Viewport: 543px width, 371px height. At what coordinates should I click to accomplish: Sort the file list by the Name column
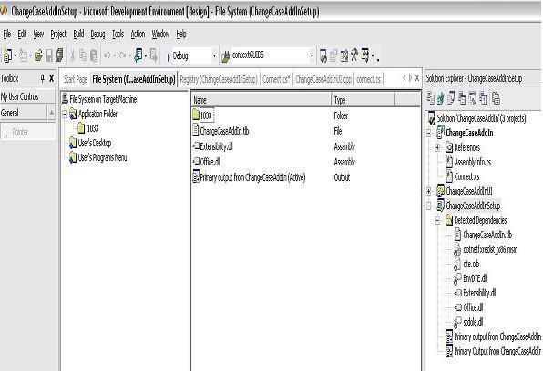click(x=261, y=100)
